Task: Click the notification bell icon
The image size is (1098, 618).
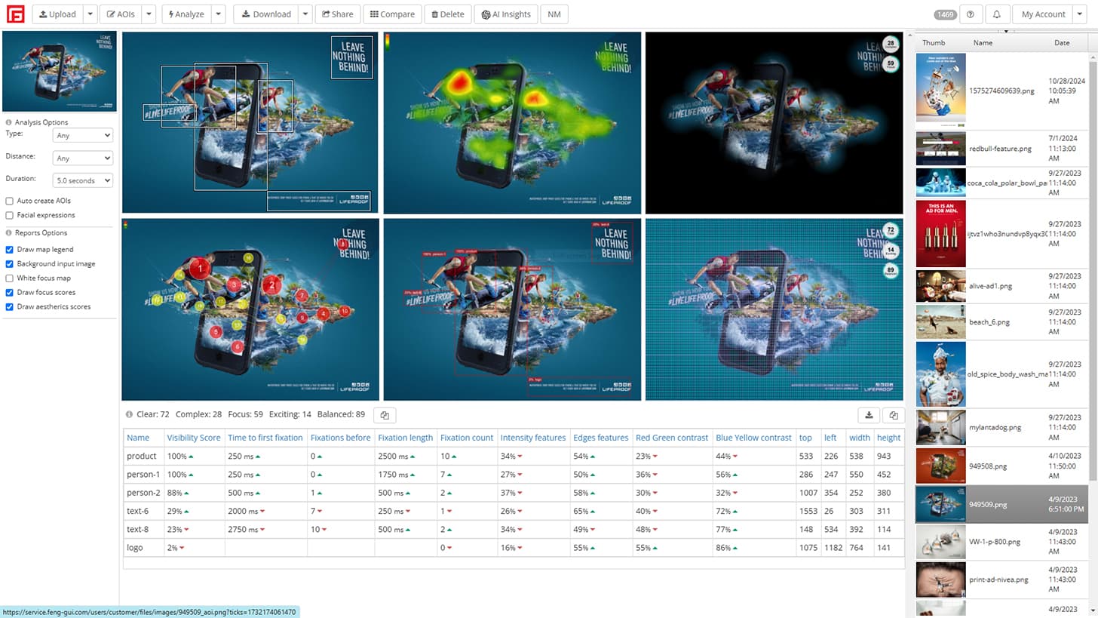Action: tap(997, 14)
